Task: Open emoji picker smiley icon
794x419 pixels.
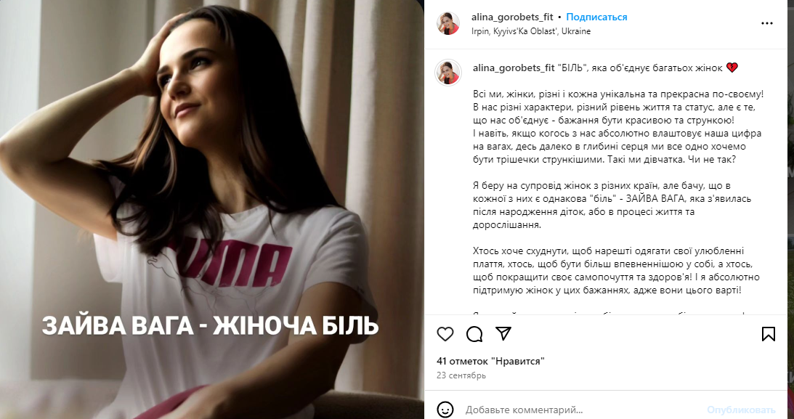Action: coord(445,410)
